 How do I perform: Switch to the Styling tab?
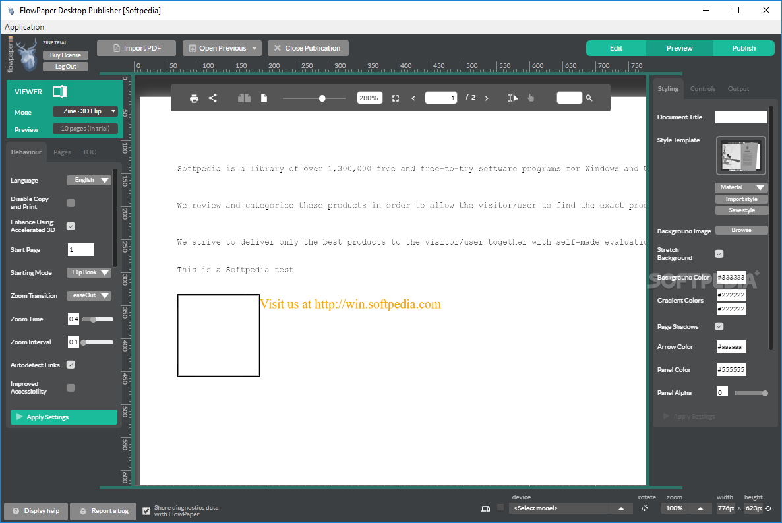click(x=668, y=89)
